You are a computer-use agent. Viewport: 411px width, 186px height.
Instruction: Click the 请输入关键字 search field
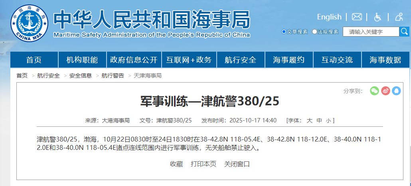(371, 32)
